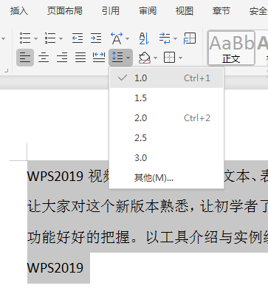268x294 pixels.
Task: Open the 安全 tab
Action: click(x=258, y=11)
